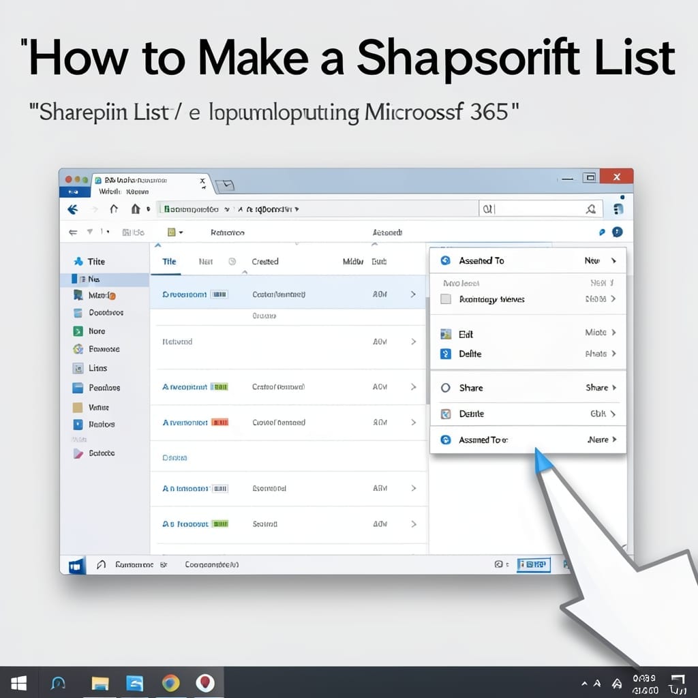Click the magnifier icon in the search box
698x698 pixels.
[x=591, y=209]
